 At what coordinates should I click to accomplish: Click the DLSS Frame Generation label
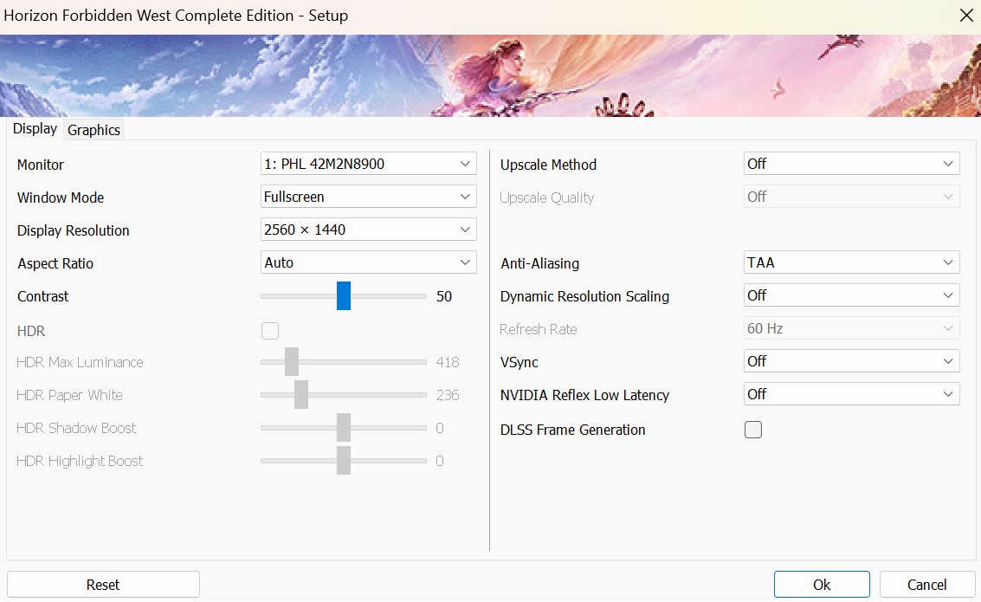572,430
